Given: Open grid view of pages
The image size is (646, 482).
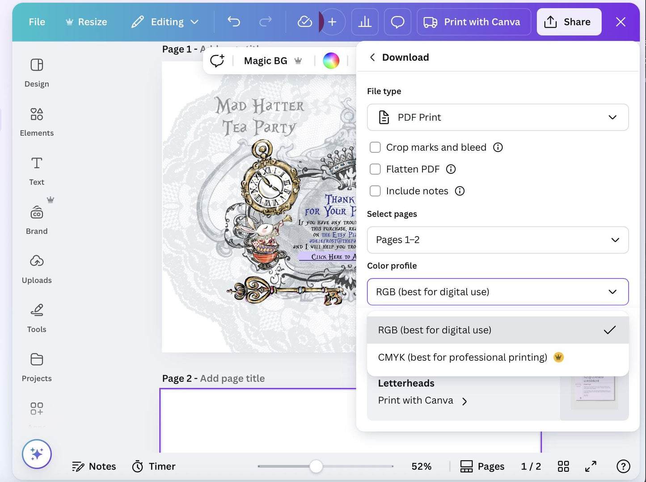Looking at the screenshot, I should click(x=563, y=466).
